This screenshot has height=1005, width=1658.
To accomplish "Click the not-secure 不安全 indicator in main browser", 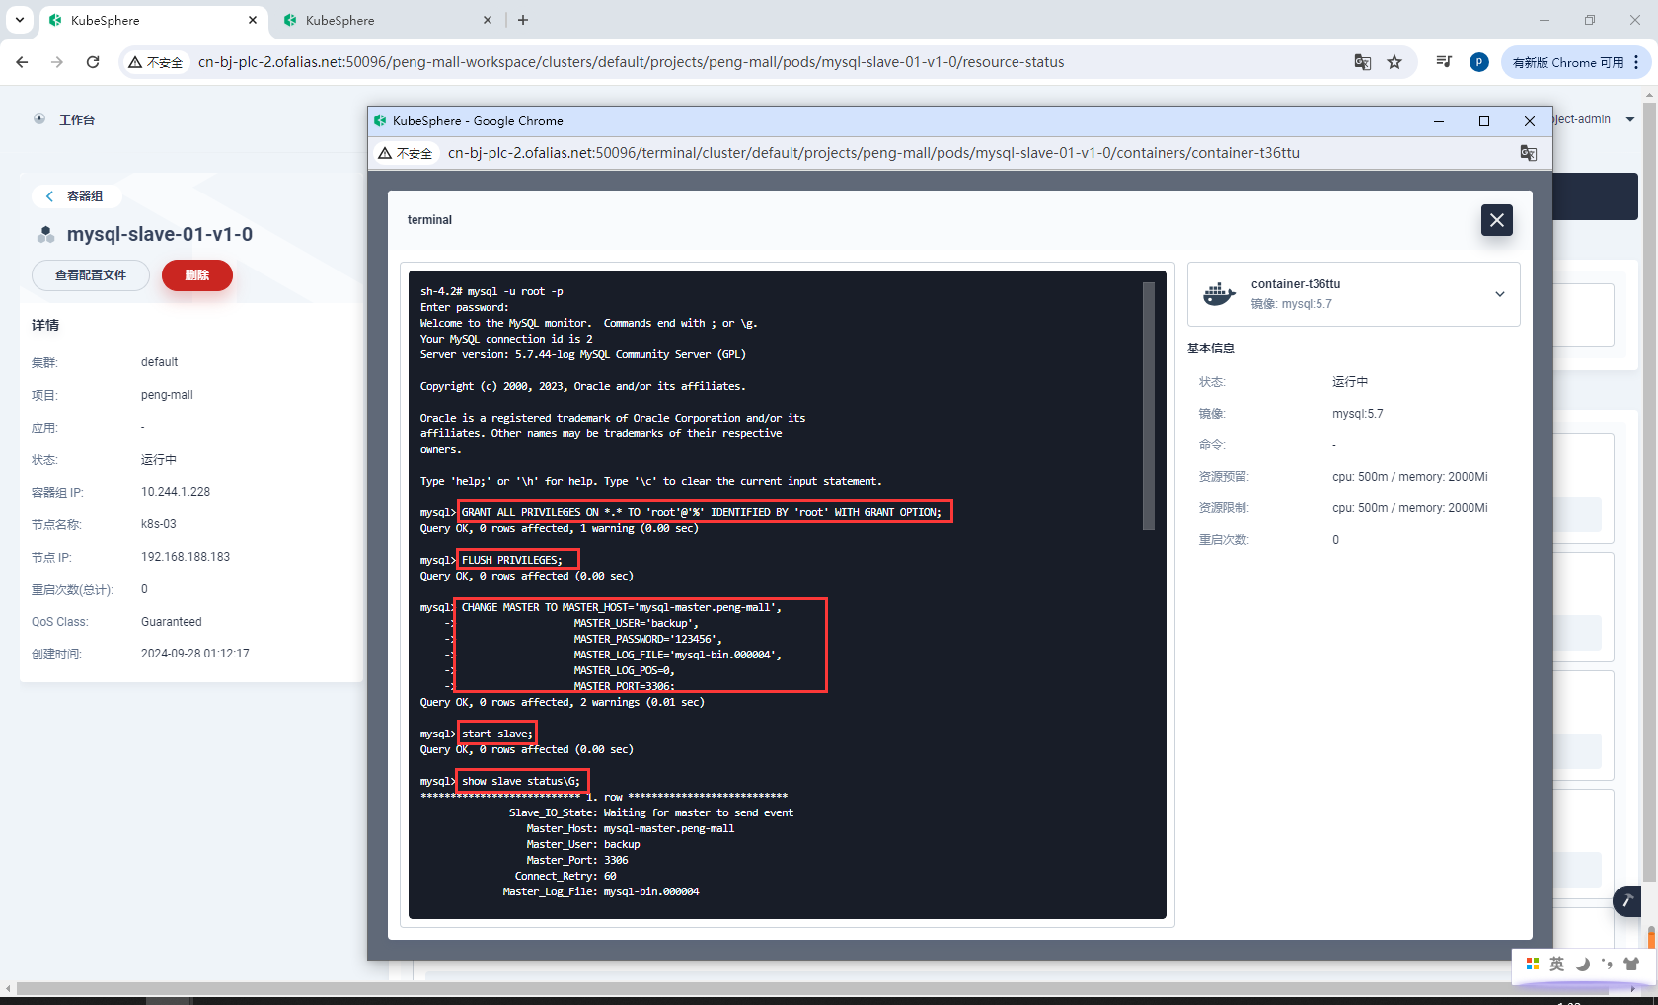I will click(x=156, y=62).
